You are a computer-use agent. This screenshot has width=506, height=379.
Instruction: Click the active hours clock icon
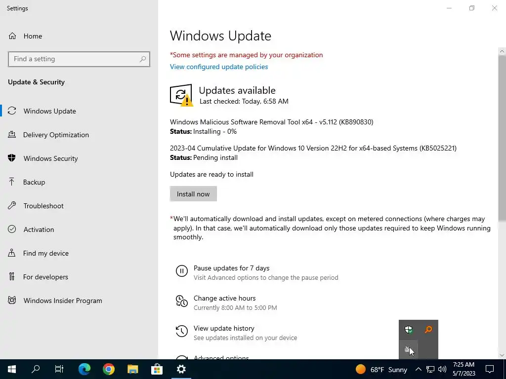click(x=182, y=301)
